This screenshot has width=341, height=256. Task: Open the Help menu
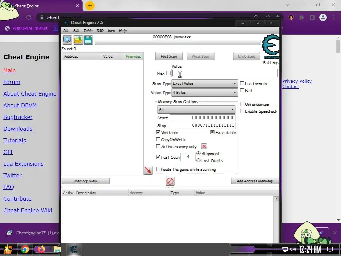[x=123, y=31]
